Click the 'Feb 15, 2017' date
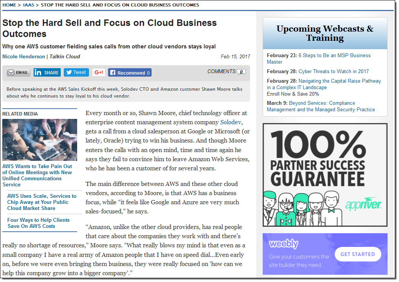Screen dimensions: 399x282 tap(235, 56)
